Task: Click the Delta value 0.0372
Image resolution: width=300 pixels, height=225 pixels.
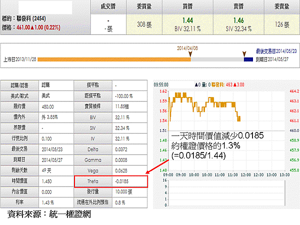Action: [121, 149]
